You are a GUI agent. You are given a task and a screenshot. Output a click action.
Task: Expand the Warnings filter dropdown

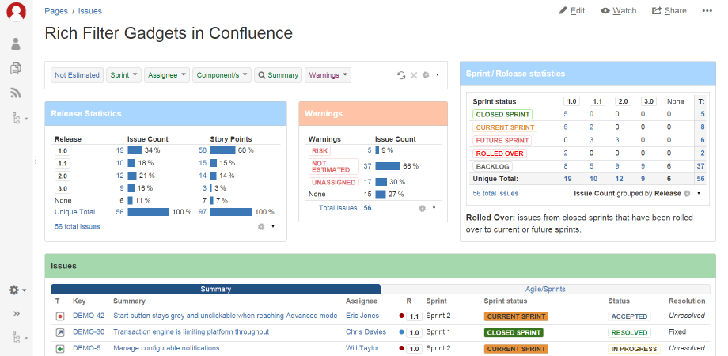(x=328, y=75)
